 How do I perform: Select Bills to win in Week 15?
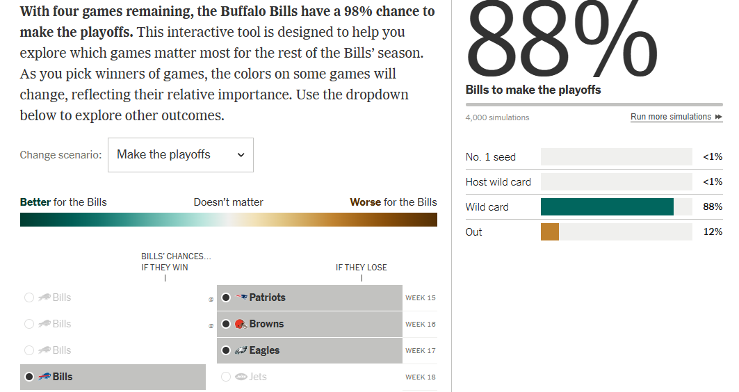[x=29, y=297]
